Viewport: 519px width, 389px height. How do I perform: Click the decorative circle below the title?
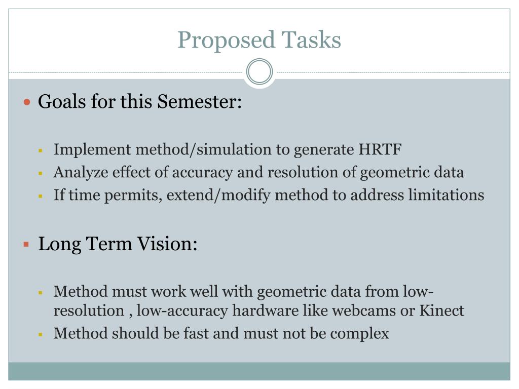[259, 72]
